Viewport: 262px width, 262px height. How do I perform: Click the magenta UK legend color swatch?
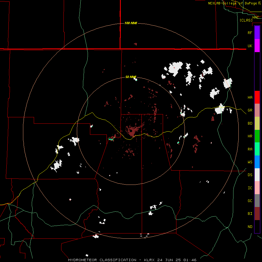coord(257,46)
